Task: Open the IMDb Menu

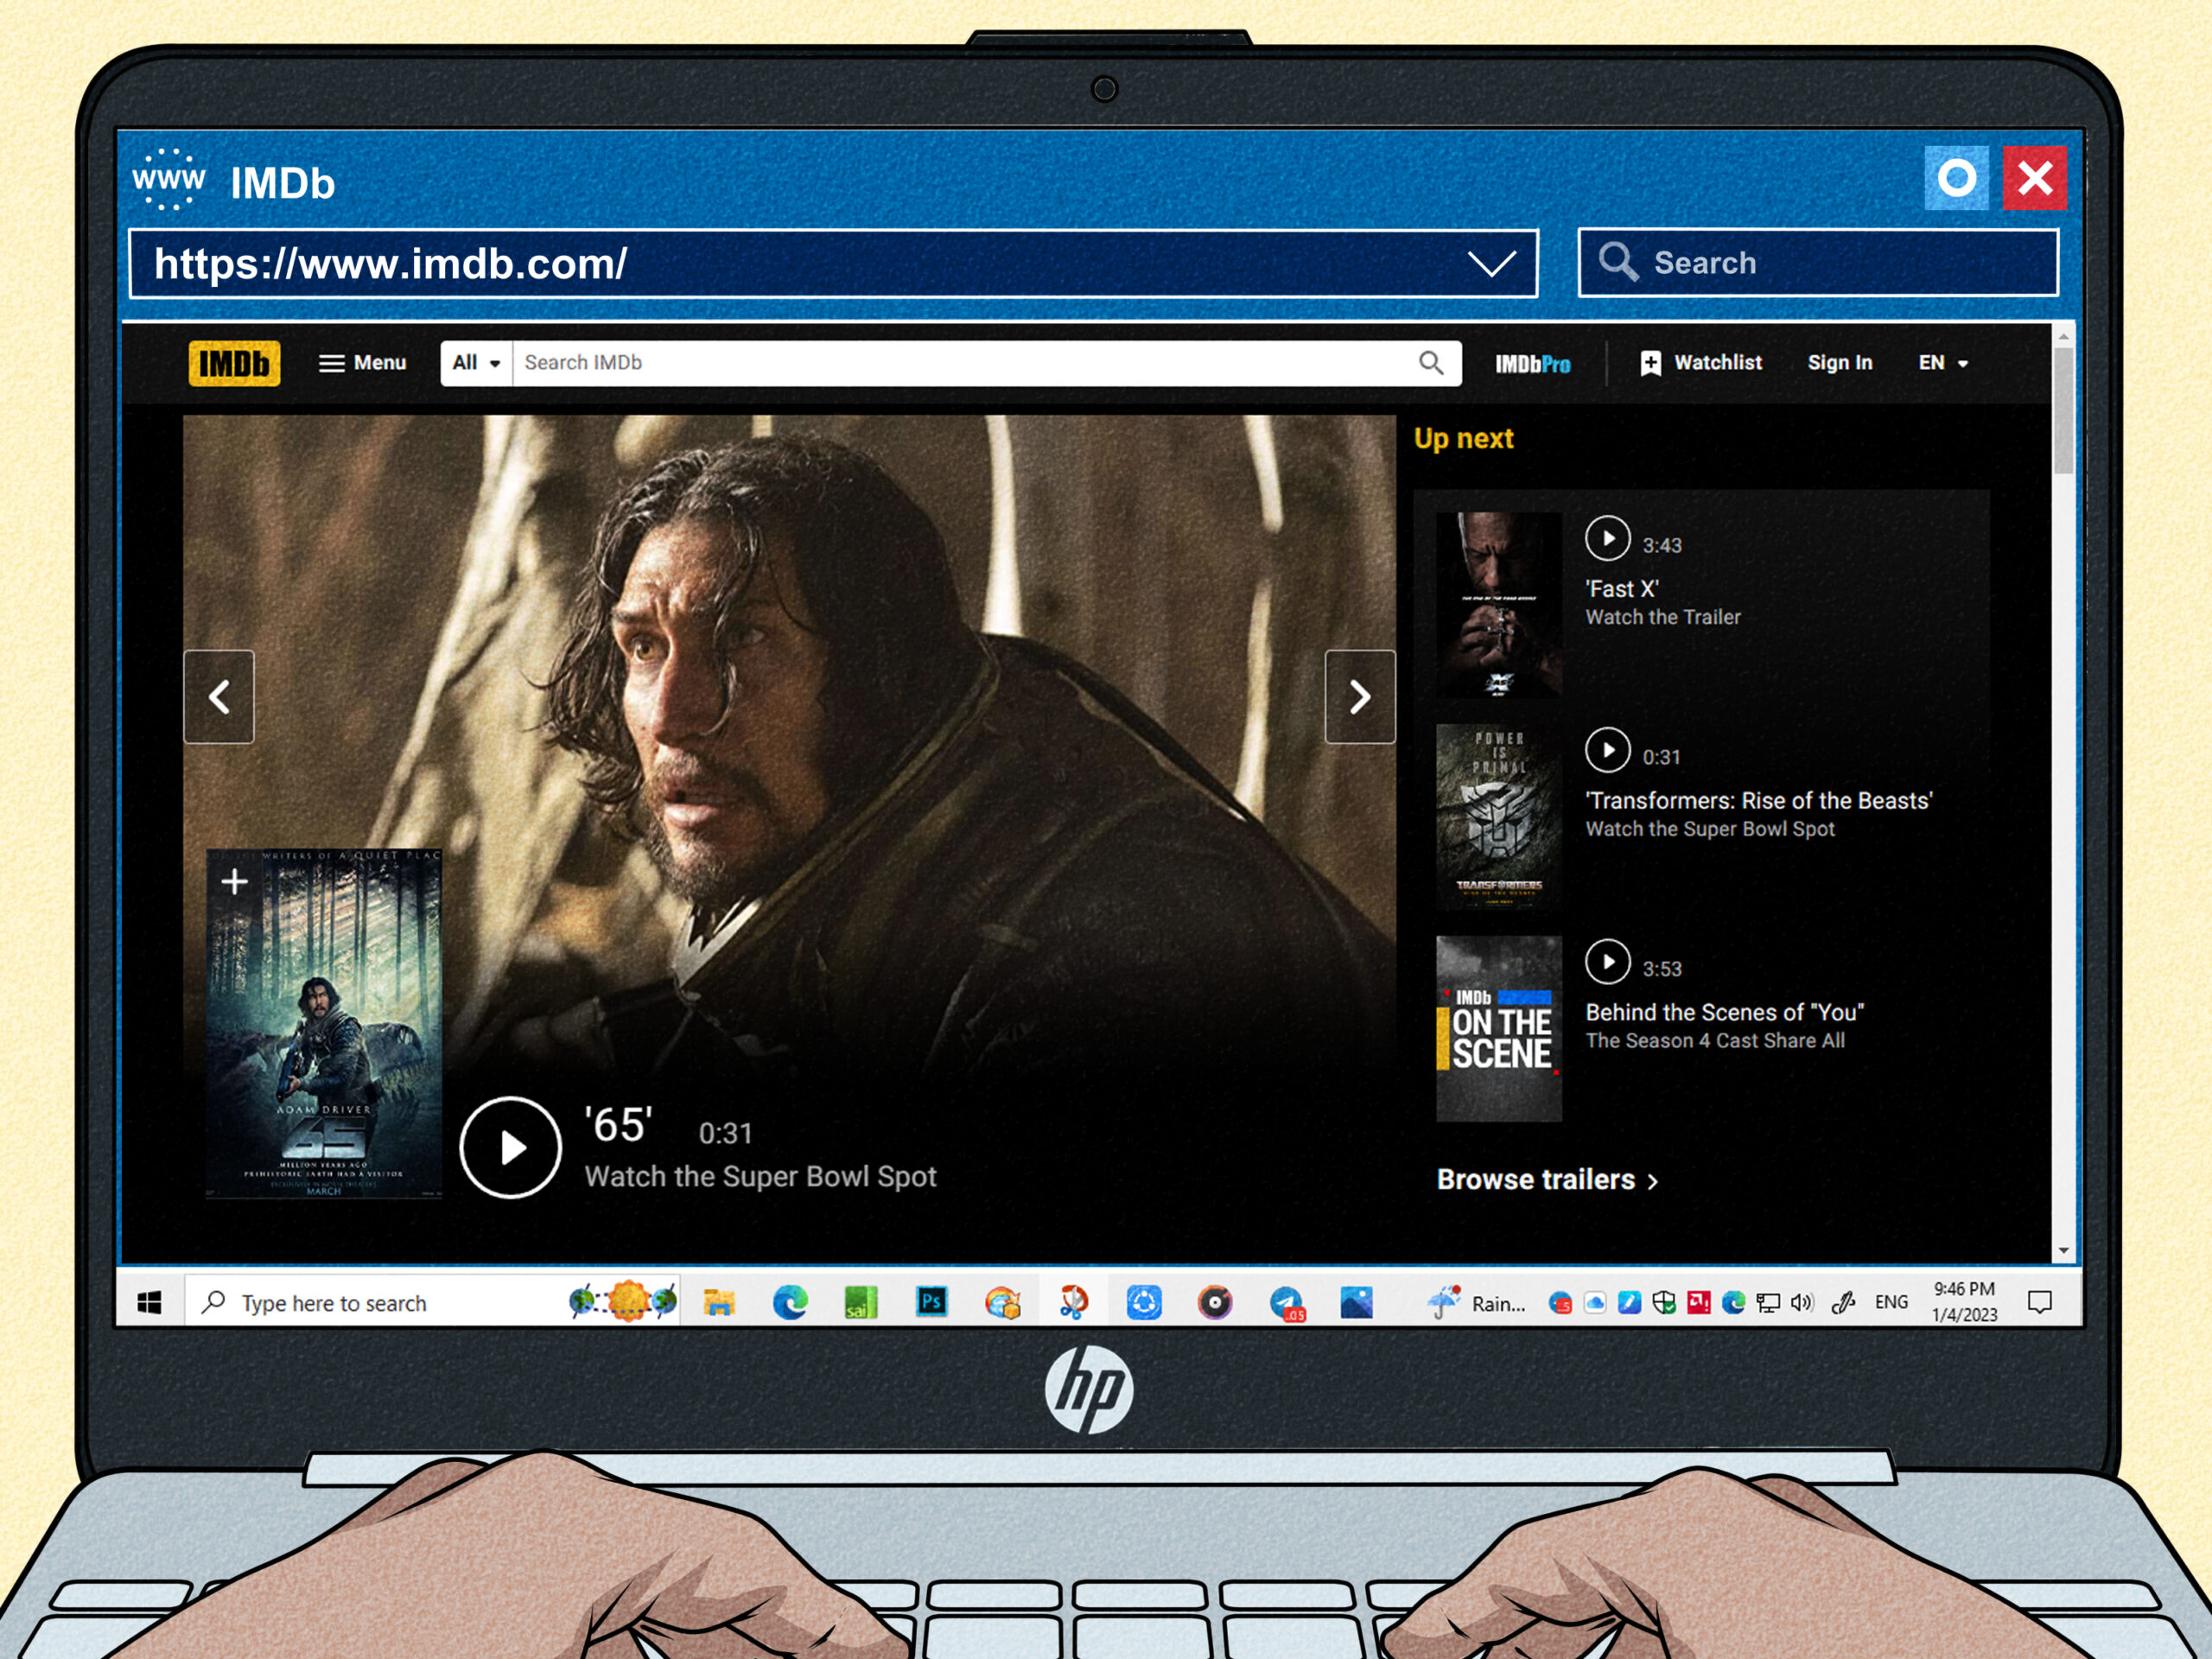Action: (x=362, y=363)
